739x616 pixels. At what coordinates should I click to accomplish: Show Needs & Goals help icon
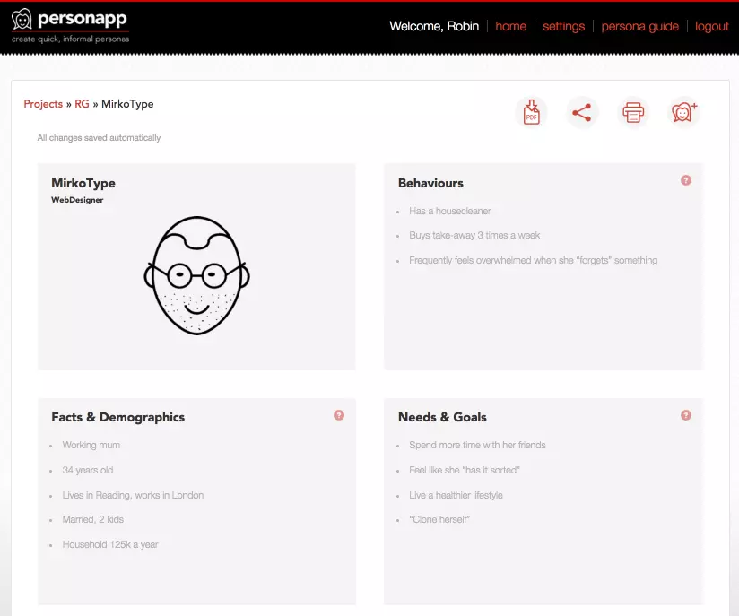(686, 415)
